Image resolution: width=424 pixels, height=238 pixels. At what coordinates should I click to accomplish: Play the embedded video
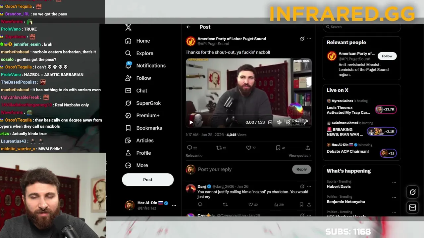[x=191, y=122]
